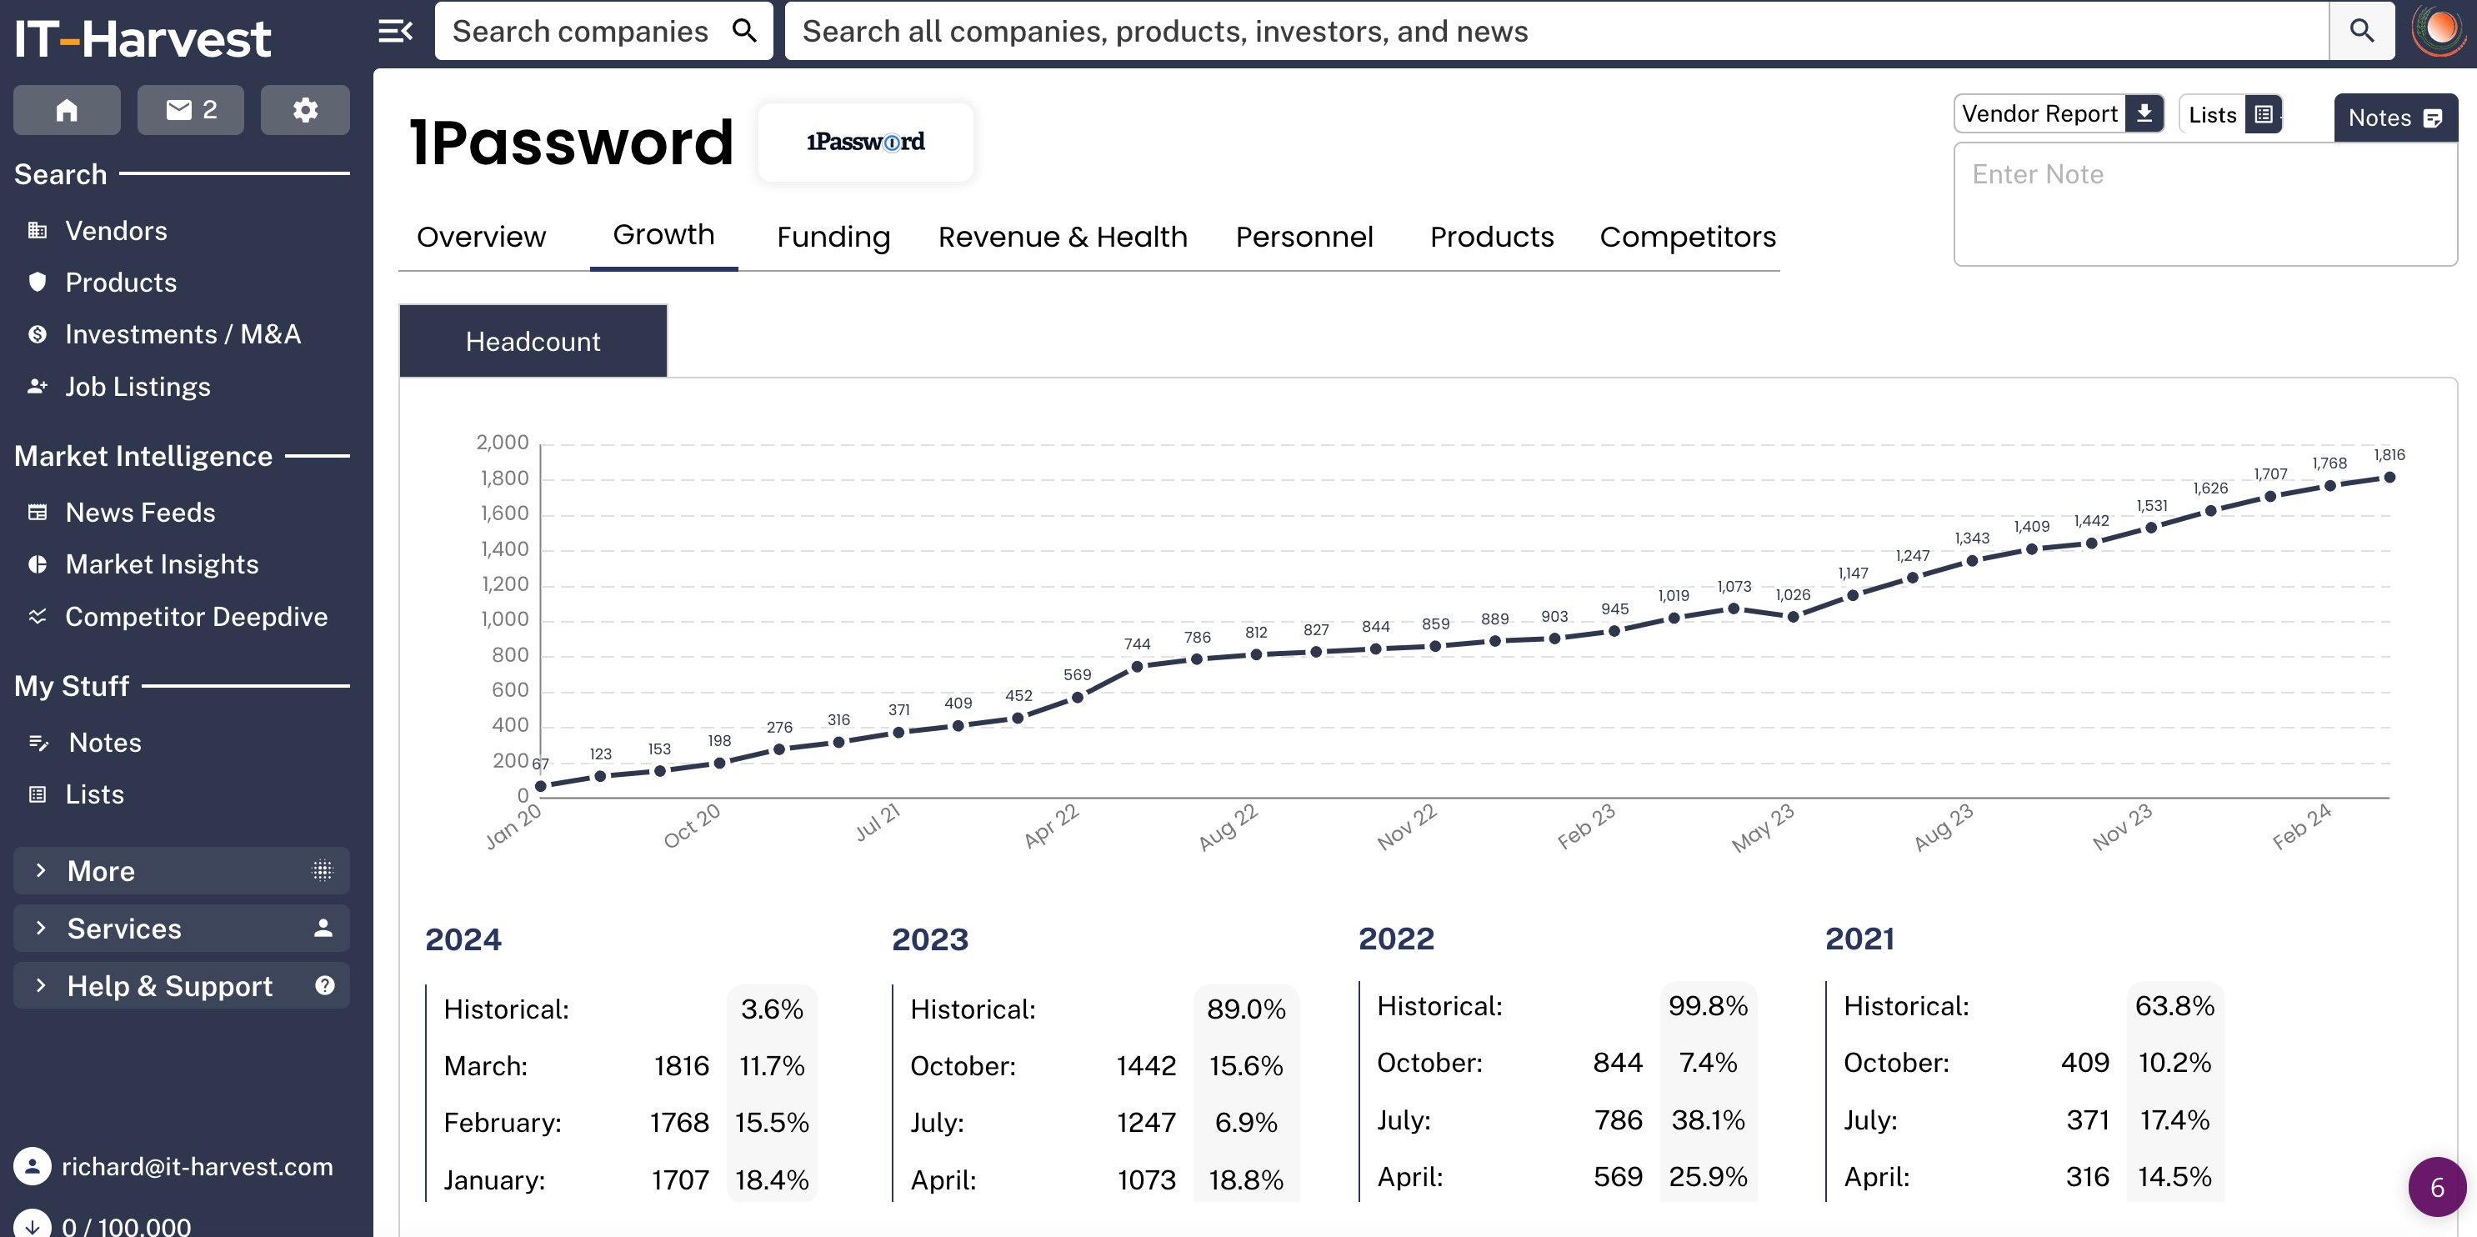This screenshot has width=2477, height=1237.
Task: Click the Notes pencil icon in sidebar
Action: click(x=38, y=743)
